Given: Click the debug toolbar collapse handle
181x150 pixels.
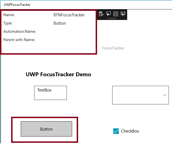Looking at the screenshot, I should pyautogui.click(x=112, y=18).
